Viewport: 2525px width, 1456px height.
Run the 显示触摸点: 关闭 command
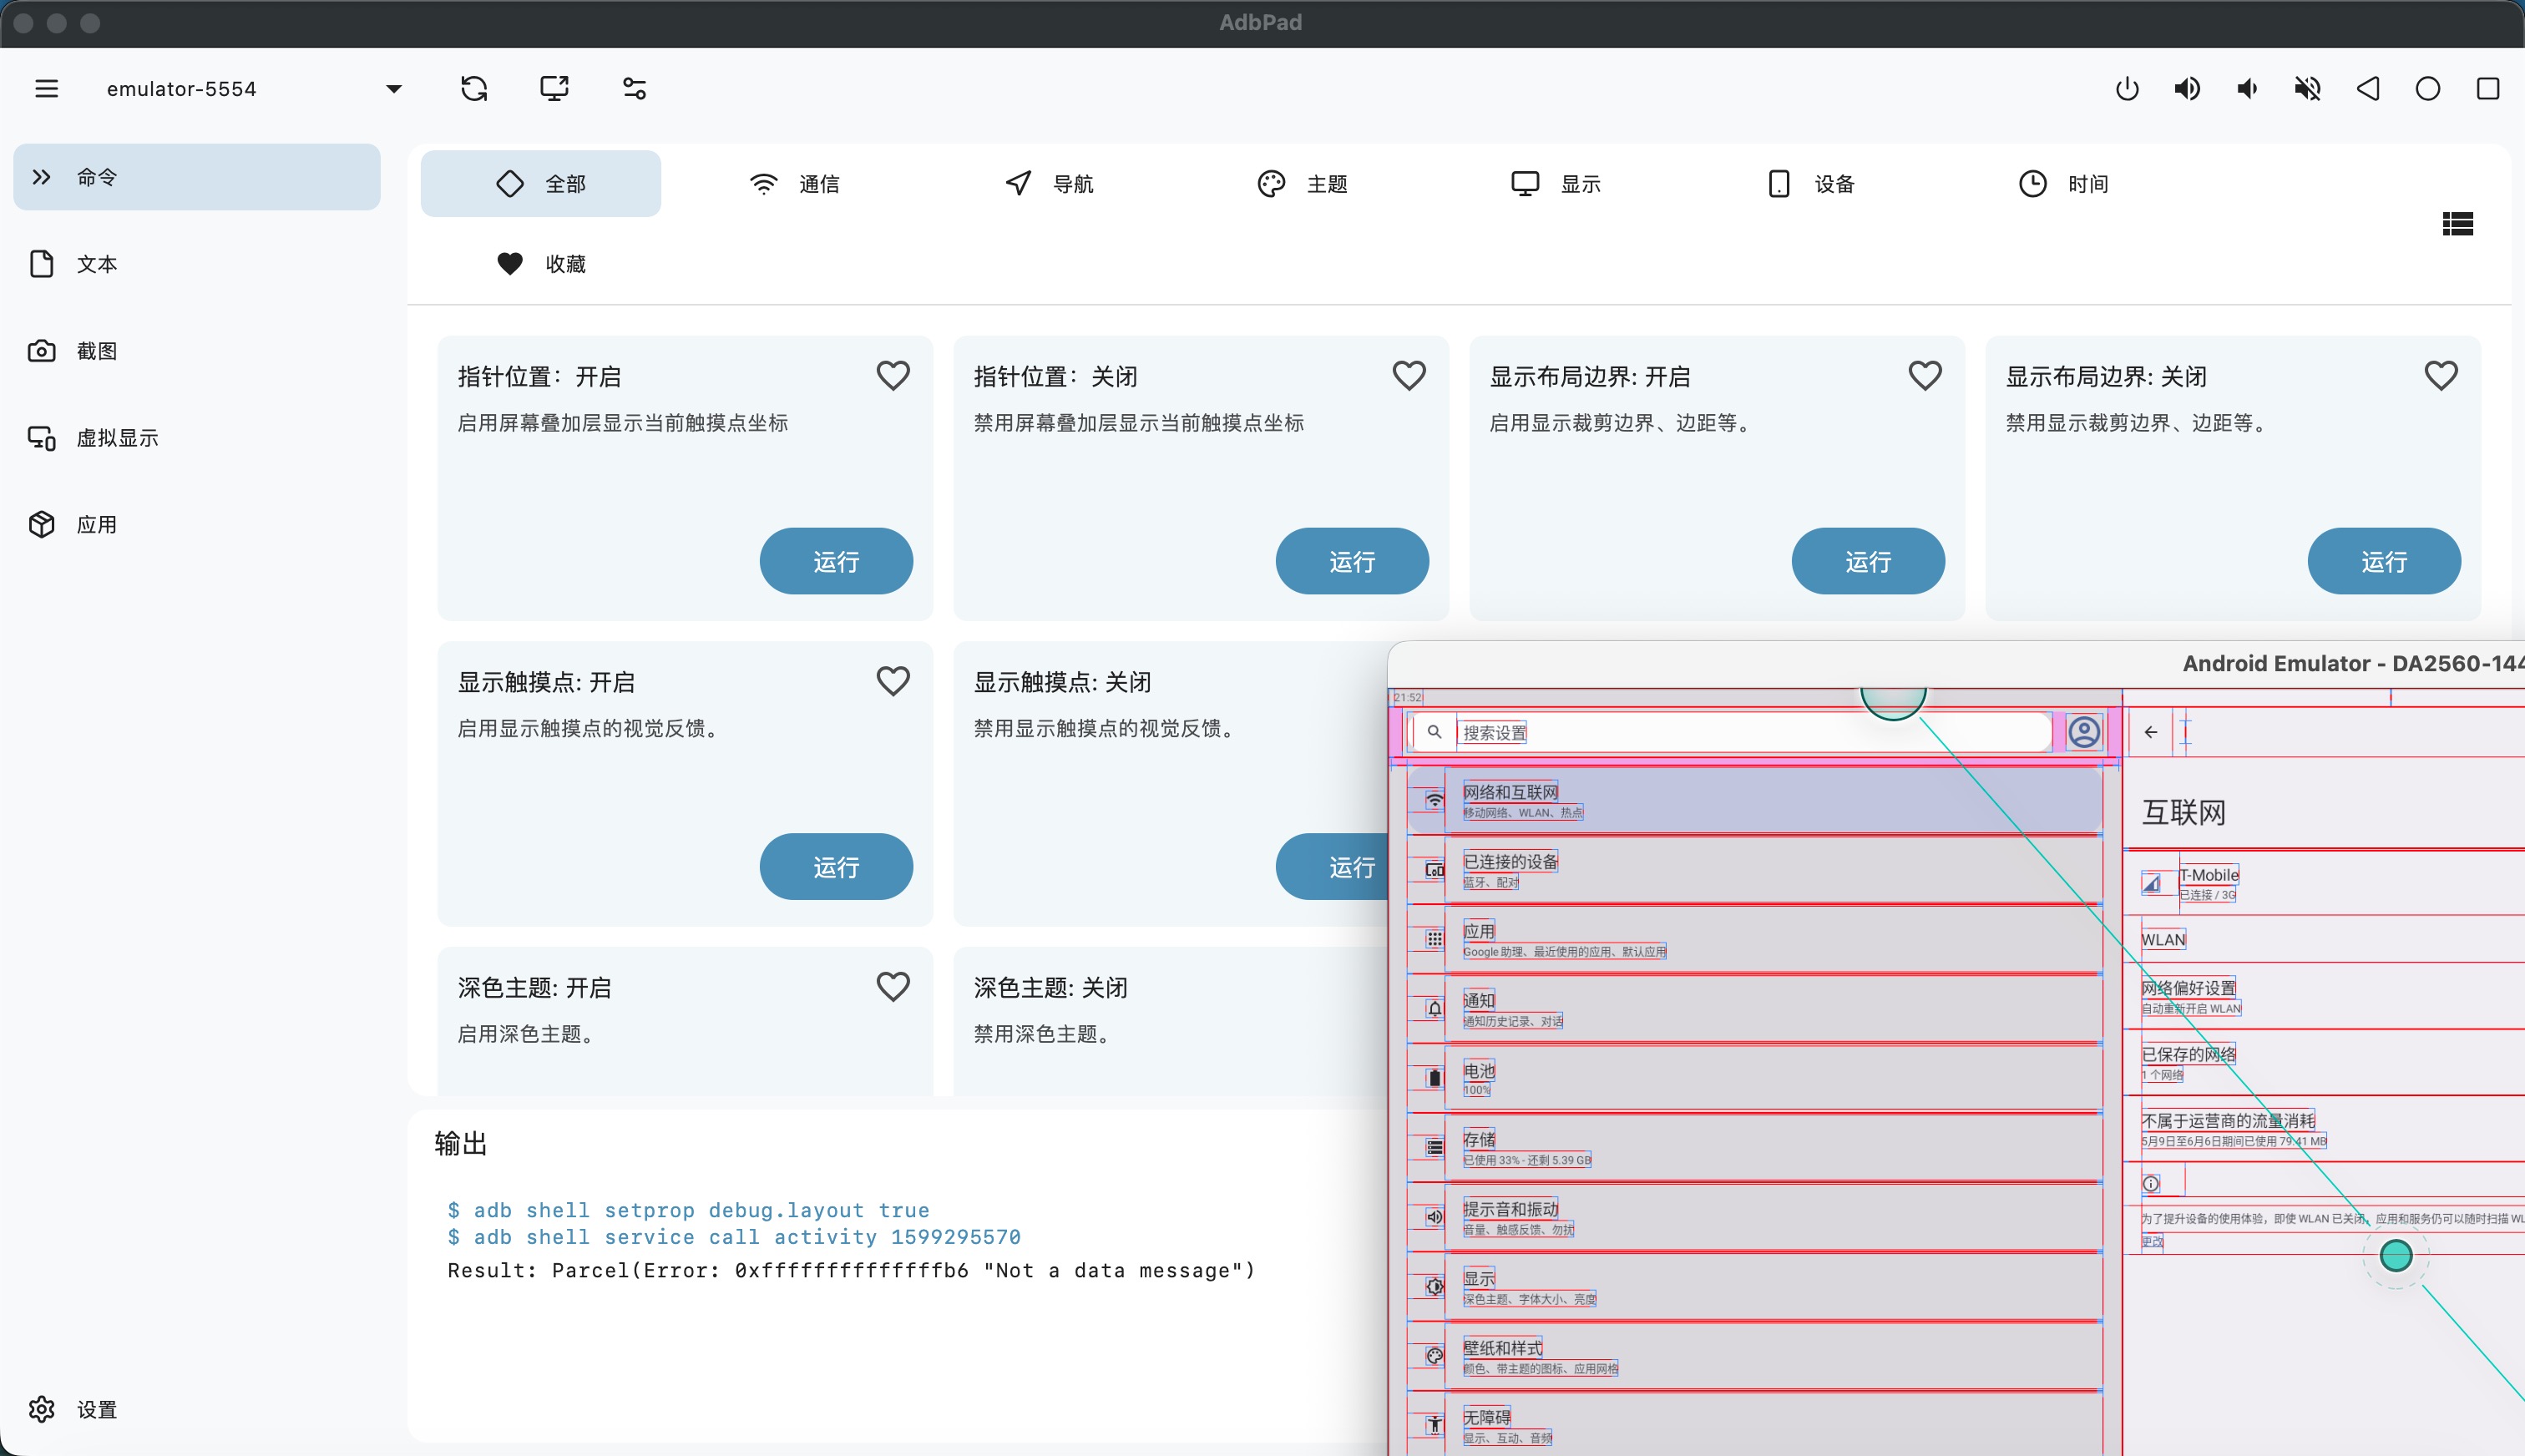point(1332,866)
